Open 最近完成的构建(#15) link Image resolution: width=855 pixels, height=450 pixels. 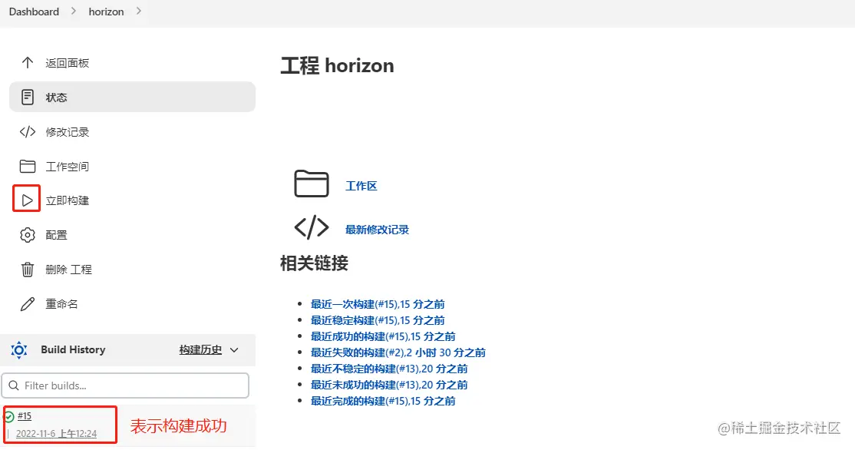click(x=383, y=401)
